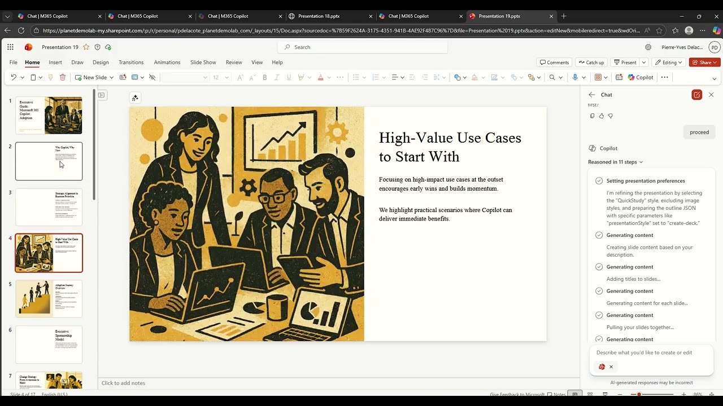Open the font name combo box
723x406 pixels.
[185, 77]
